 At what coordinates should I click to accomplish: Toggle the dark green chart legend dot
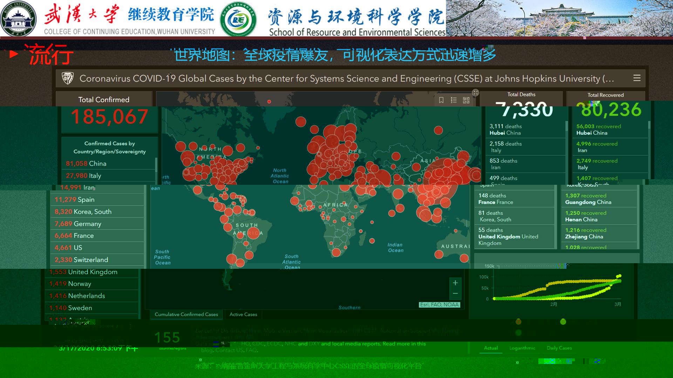(x=518, y=332)
